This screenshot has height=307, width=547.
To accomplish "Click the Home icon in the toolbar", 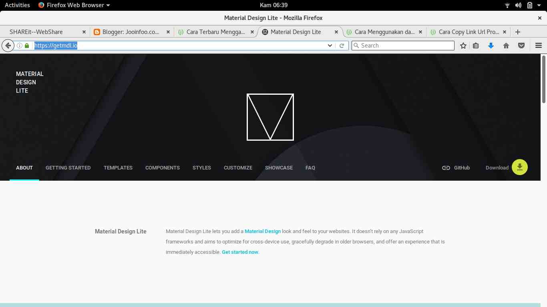I will coord(506,46).
